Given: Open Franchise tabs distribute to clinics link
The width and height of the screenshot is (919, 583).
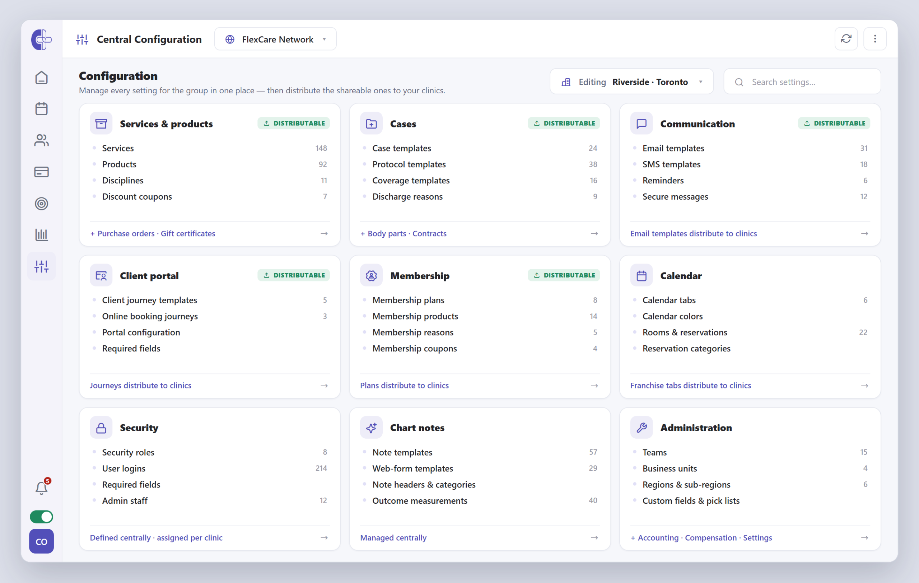Looking at the screenshot, I should pyautogui.click(x=690, y=385).
